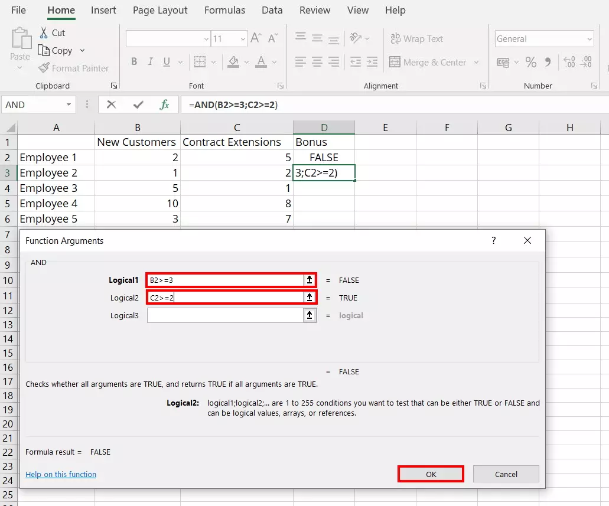Click the Align Left icon
609x506 pixels.
point(300,62)
